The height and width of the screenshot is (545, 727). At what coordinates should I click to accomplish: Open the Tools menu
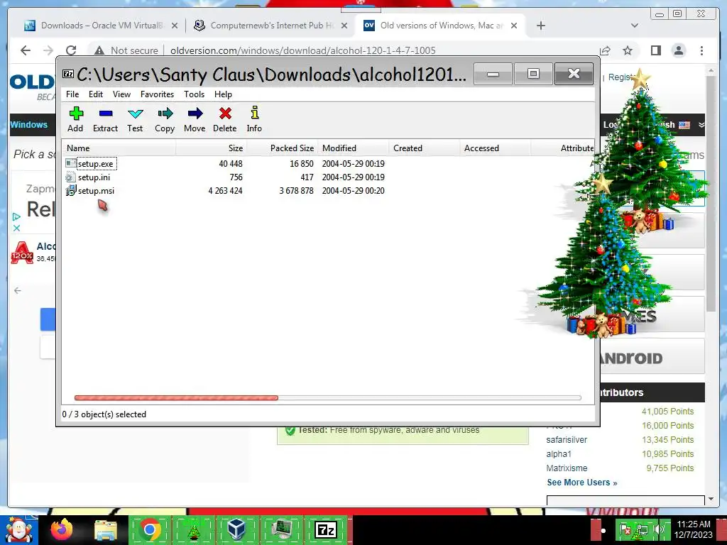(194, 94)
